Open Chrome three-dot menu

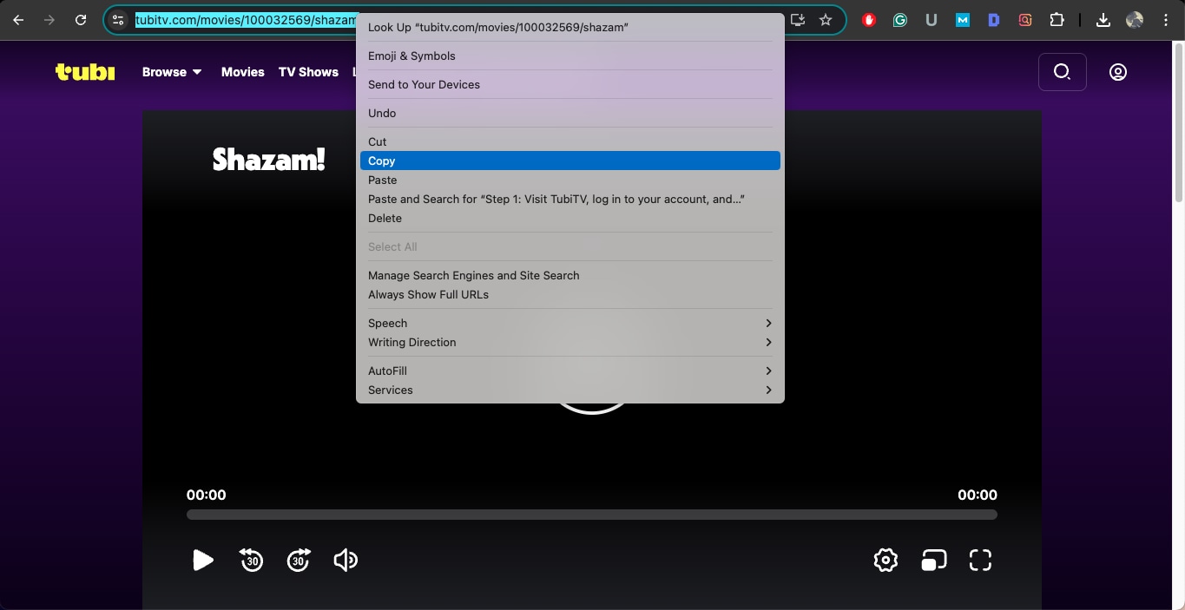(1166, 20)
